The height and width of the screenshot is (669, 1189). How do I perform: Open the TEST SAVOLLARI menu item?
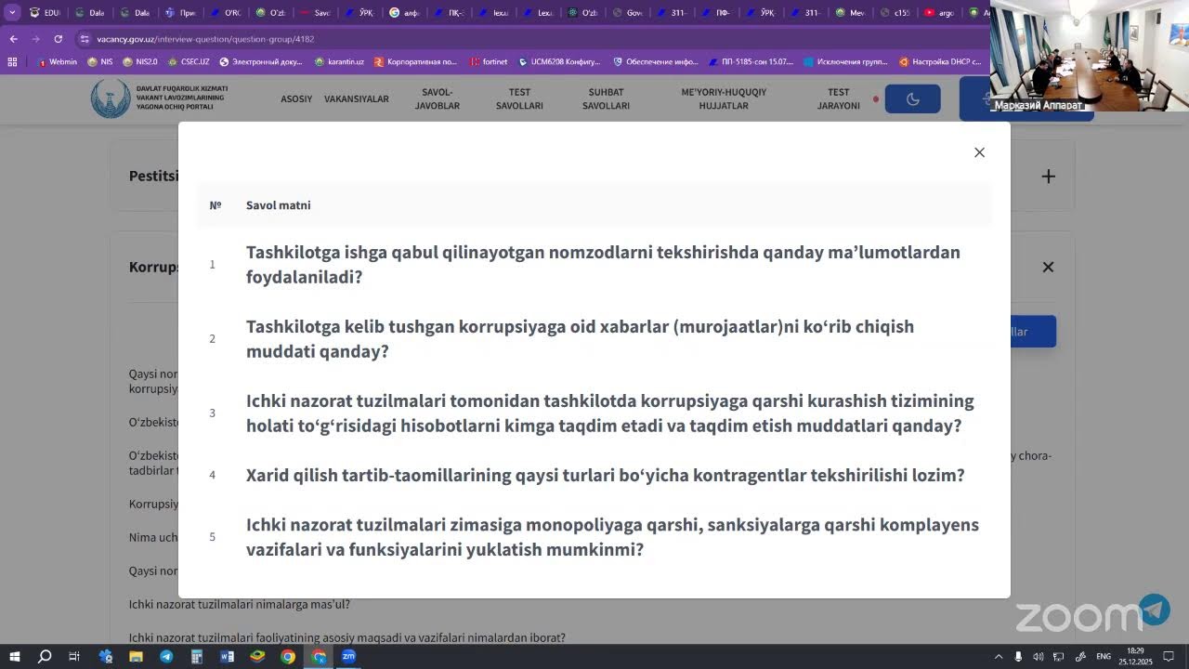(519, 98)
